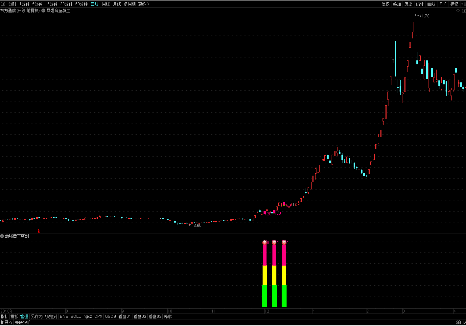Viewport: 466px width, 326px height.
Task: Click the diamond icon near top right
Action: pyautogui.click(x=458, y=11)
